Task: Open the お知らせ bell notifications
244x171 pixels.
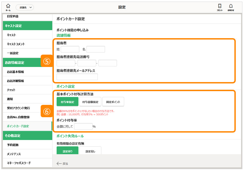Action: tap(231, 7)
